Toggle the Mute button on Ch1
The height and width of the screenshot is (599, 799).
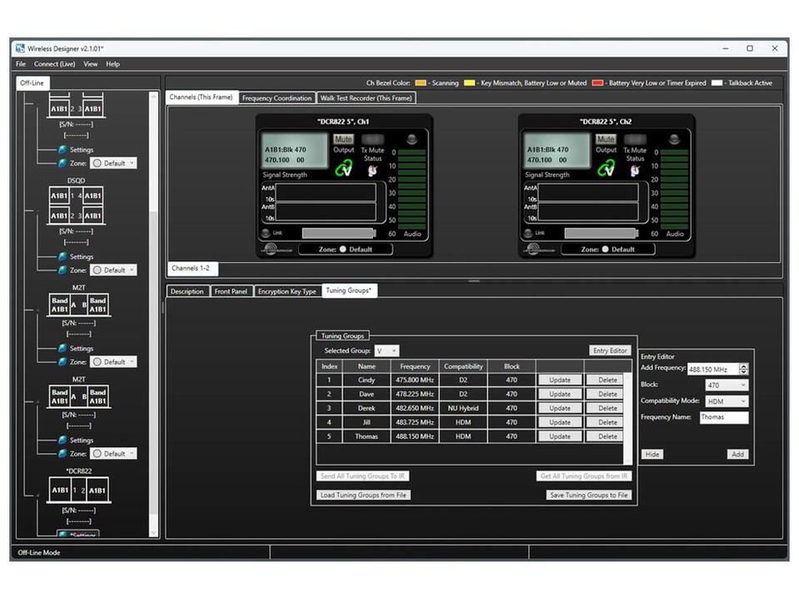tap(343, 140)
